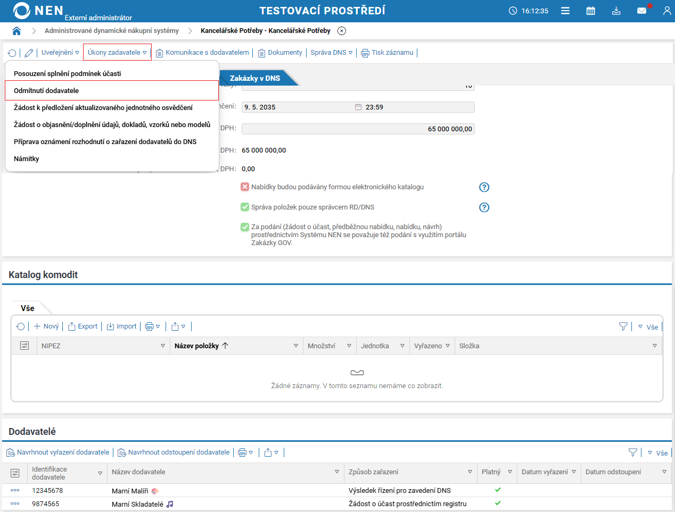Open the Vše view dropdown in Katalog komodit

(648, 327)
